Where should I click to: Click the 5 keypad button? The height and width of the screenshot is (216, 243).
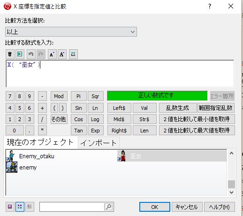(x=20, y=108)
